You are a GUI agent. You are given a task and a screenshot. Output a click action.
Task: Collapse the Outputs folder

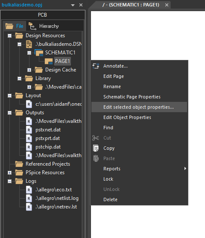click(x=9, y=113)
